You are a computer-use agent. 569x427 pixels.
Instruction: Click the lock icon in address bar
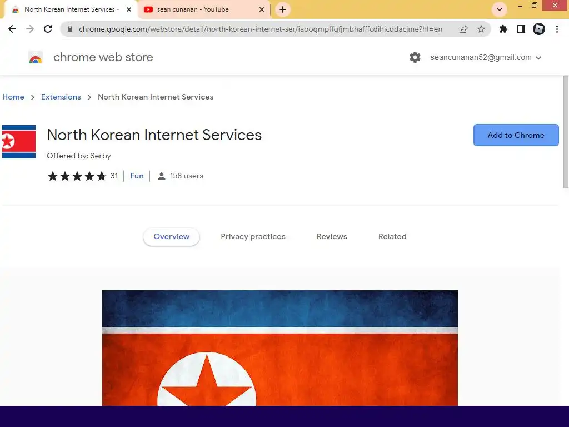click(x=70, y=29)
